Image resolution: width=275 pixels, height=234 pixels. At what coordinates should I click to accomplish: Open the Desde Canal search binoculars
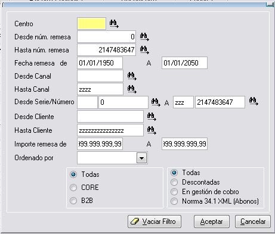click(x=132, y=76)
